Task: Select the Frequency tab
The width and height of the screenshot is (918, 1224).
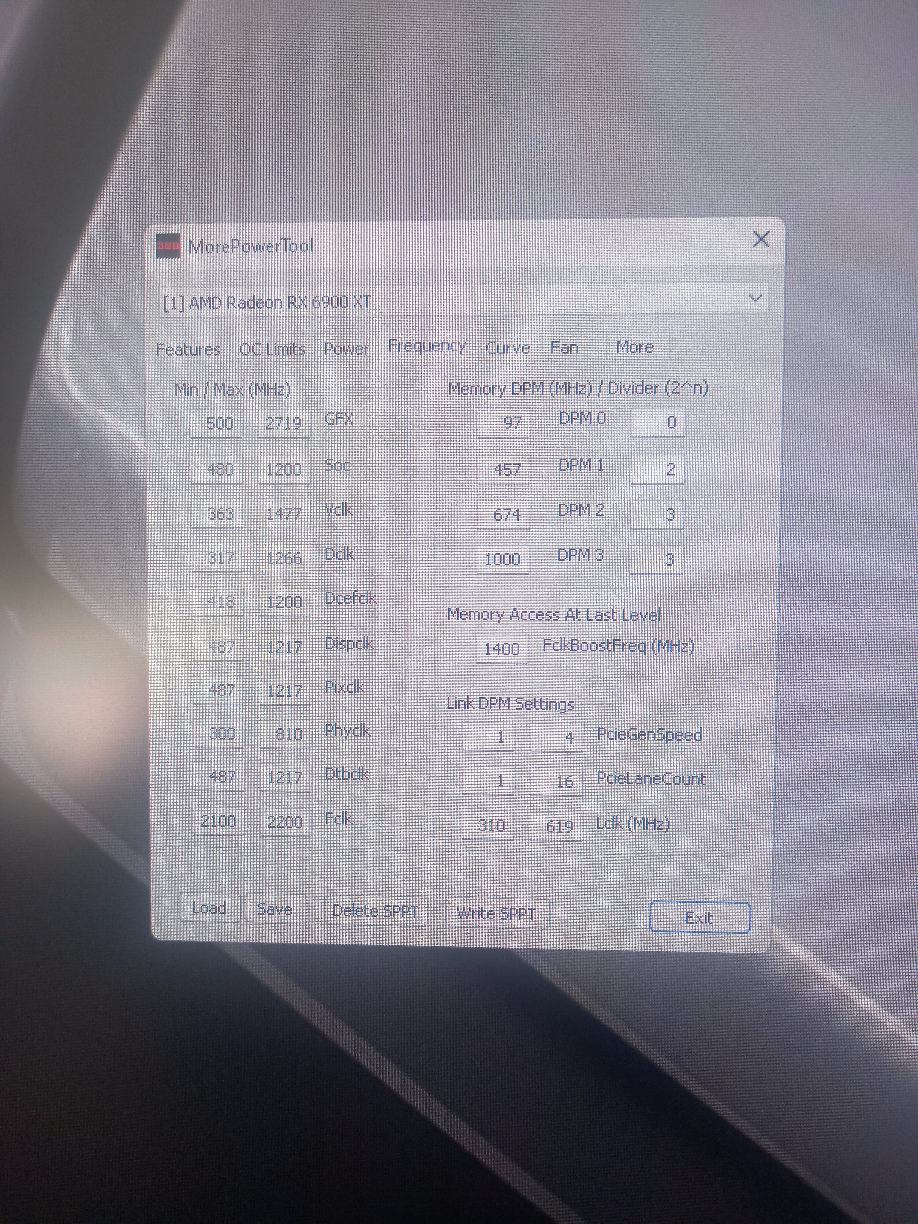Action: click(427, 346)
